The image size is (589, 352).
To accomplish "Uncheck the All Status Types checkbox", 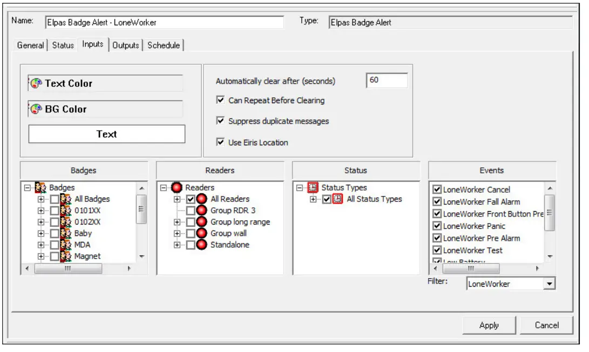I will (327, 199).
